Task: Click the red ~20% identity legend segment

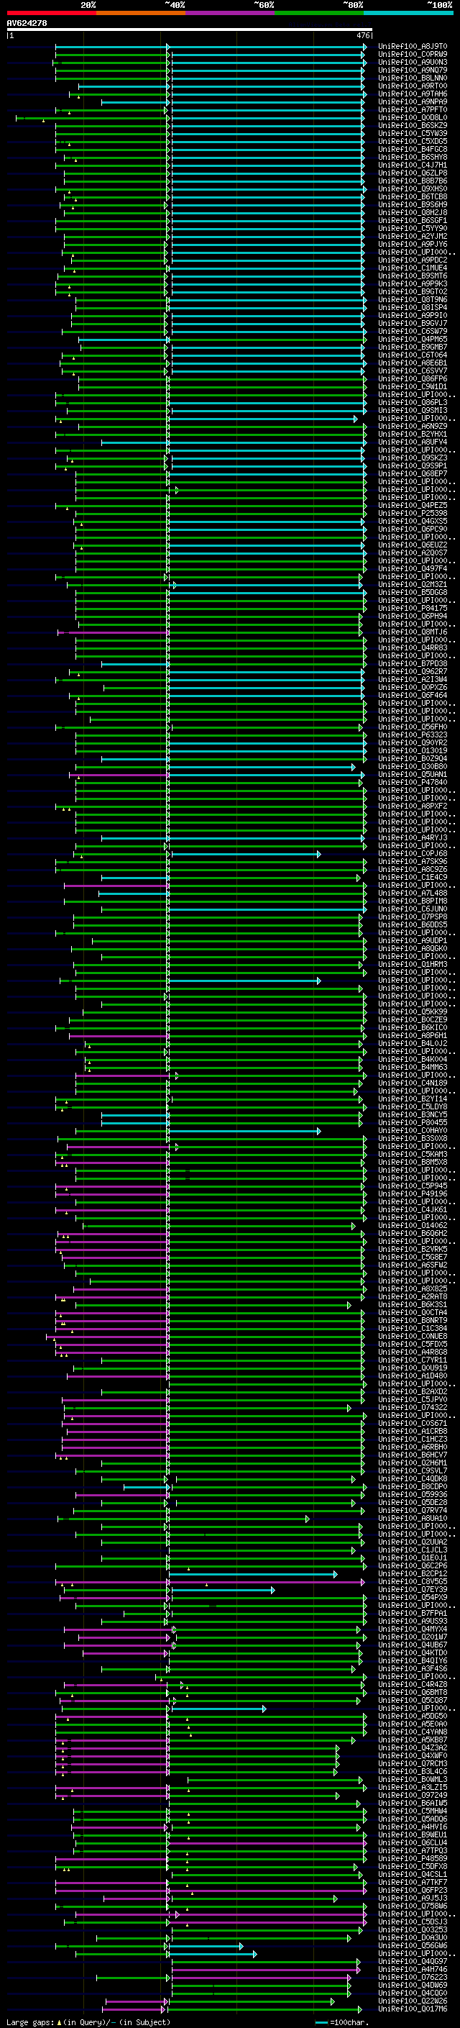Action: pyautogui.click(x=51, y=14)
